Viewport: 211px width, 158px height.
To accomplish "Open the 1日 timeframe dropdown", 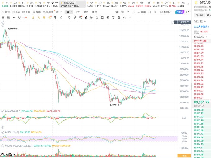I will 69,12.
